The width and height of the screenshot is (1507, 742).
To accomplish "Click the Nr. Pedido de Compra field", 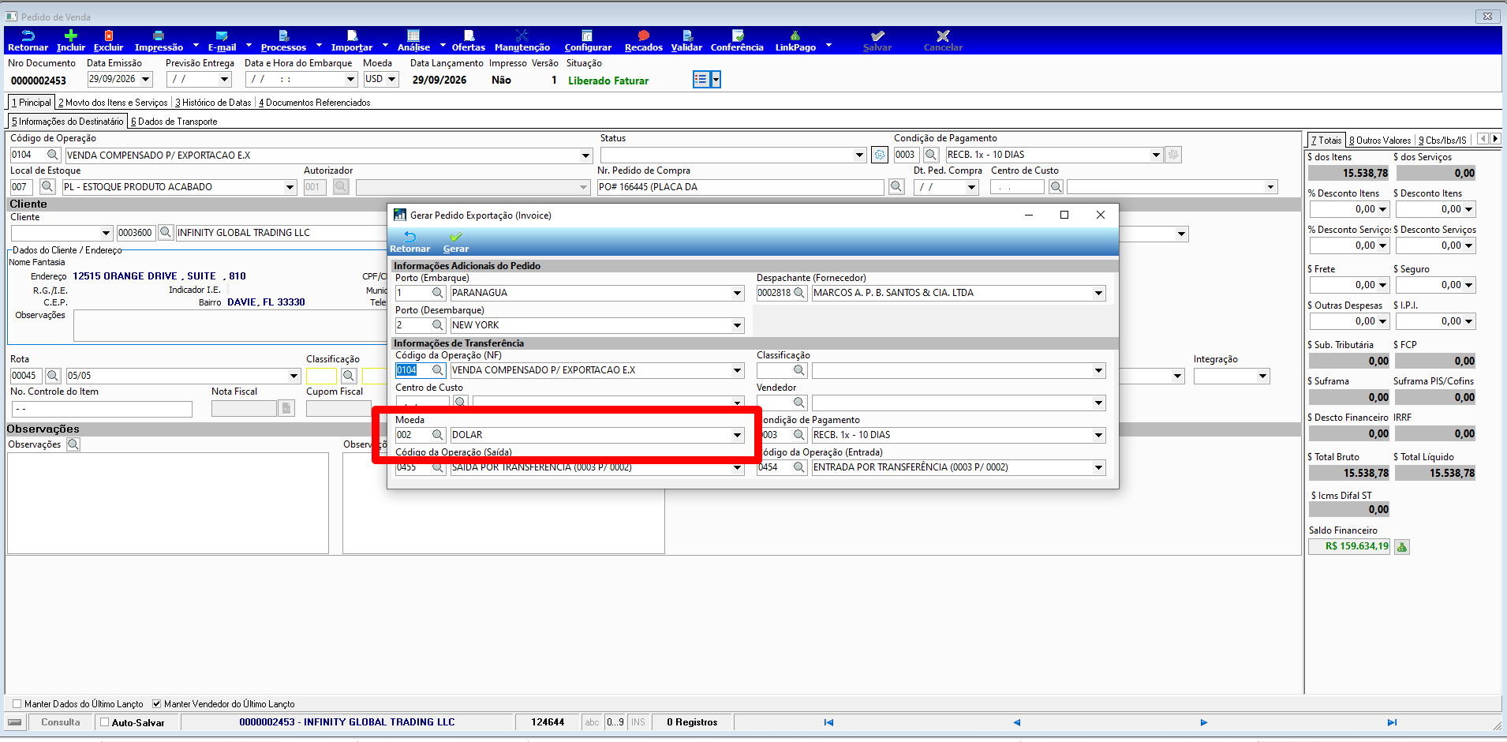I will [740, 187].
